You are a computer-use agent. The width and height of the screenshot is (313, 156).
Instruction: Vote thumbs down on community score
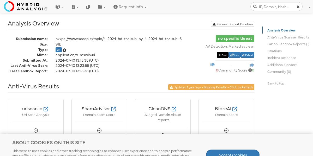point(213,65)
